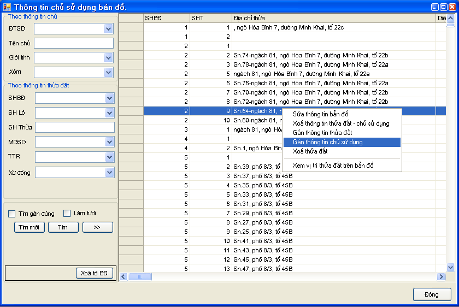Click the 'Xoá tờ BĐ' button
Screen dimensions: 459x307
pyautogui.click(x=94, y=273)
